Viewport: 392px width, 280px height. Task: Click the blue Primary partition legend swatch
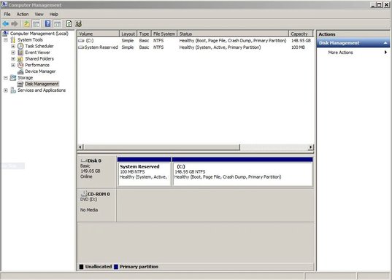pyautogui.click(x=116, y=267)
